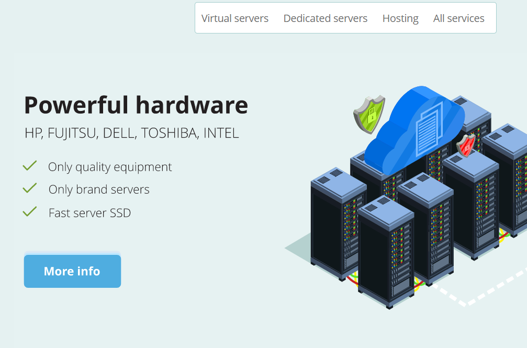The height and width of the screenshot is (348, 527).
Task: Click the Only brand servers text
Action: (x=99, y=189)
